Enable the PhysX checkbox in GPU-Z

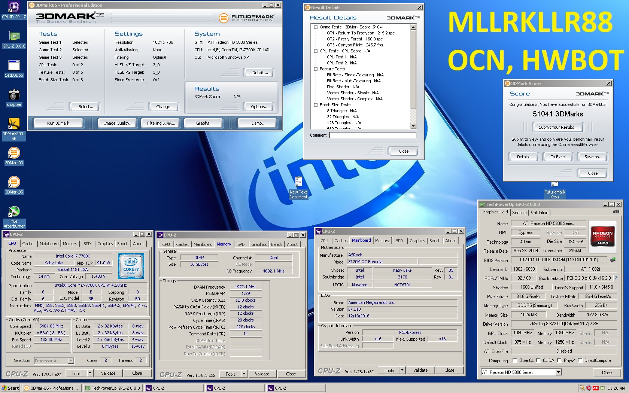559,360
